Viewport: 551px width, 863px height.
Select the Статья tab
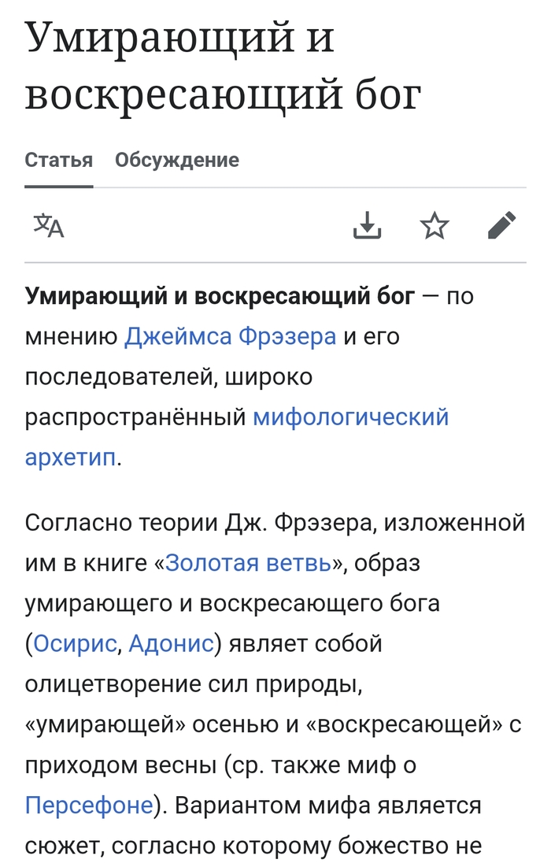pyautogui.click(x=59, y=161)
